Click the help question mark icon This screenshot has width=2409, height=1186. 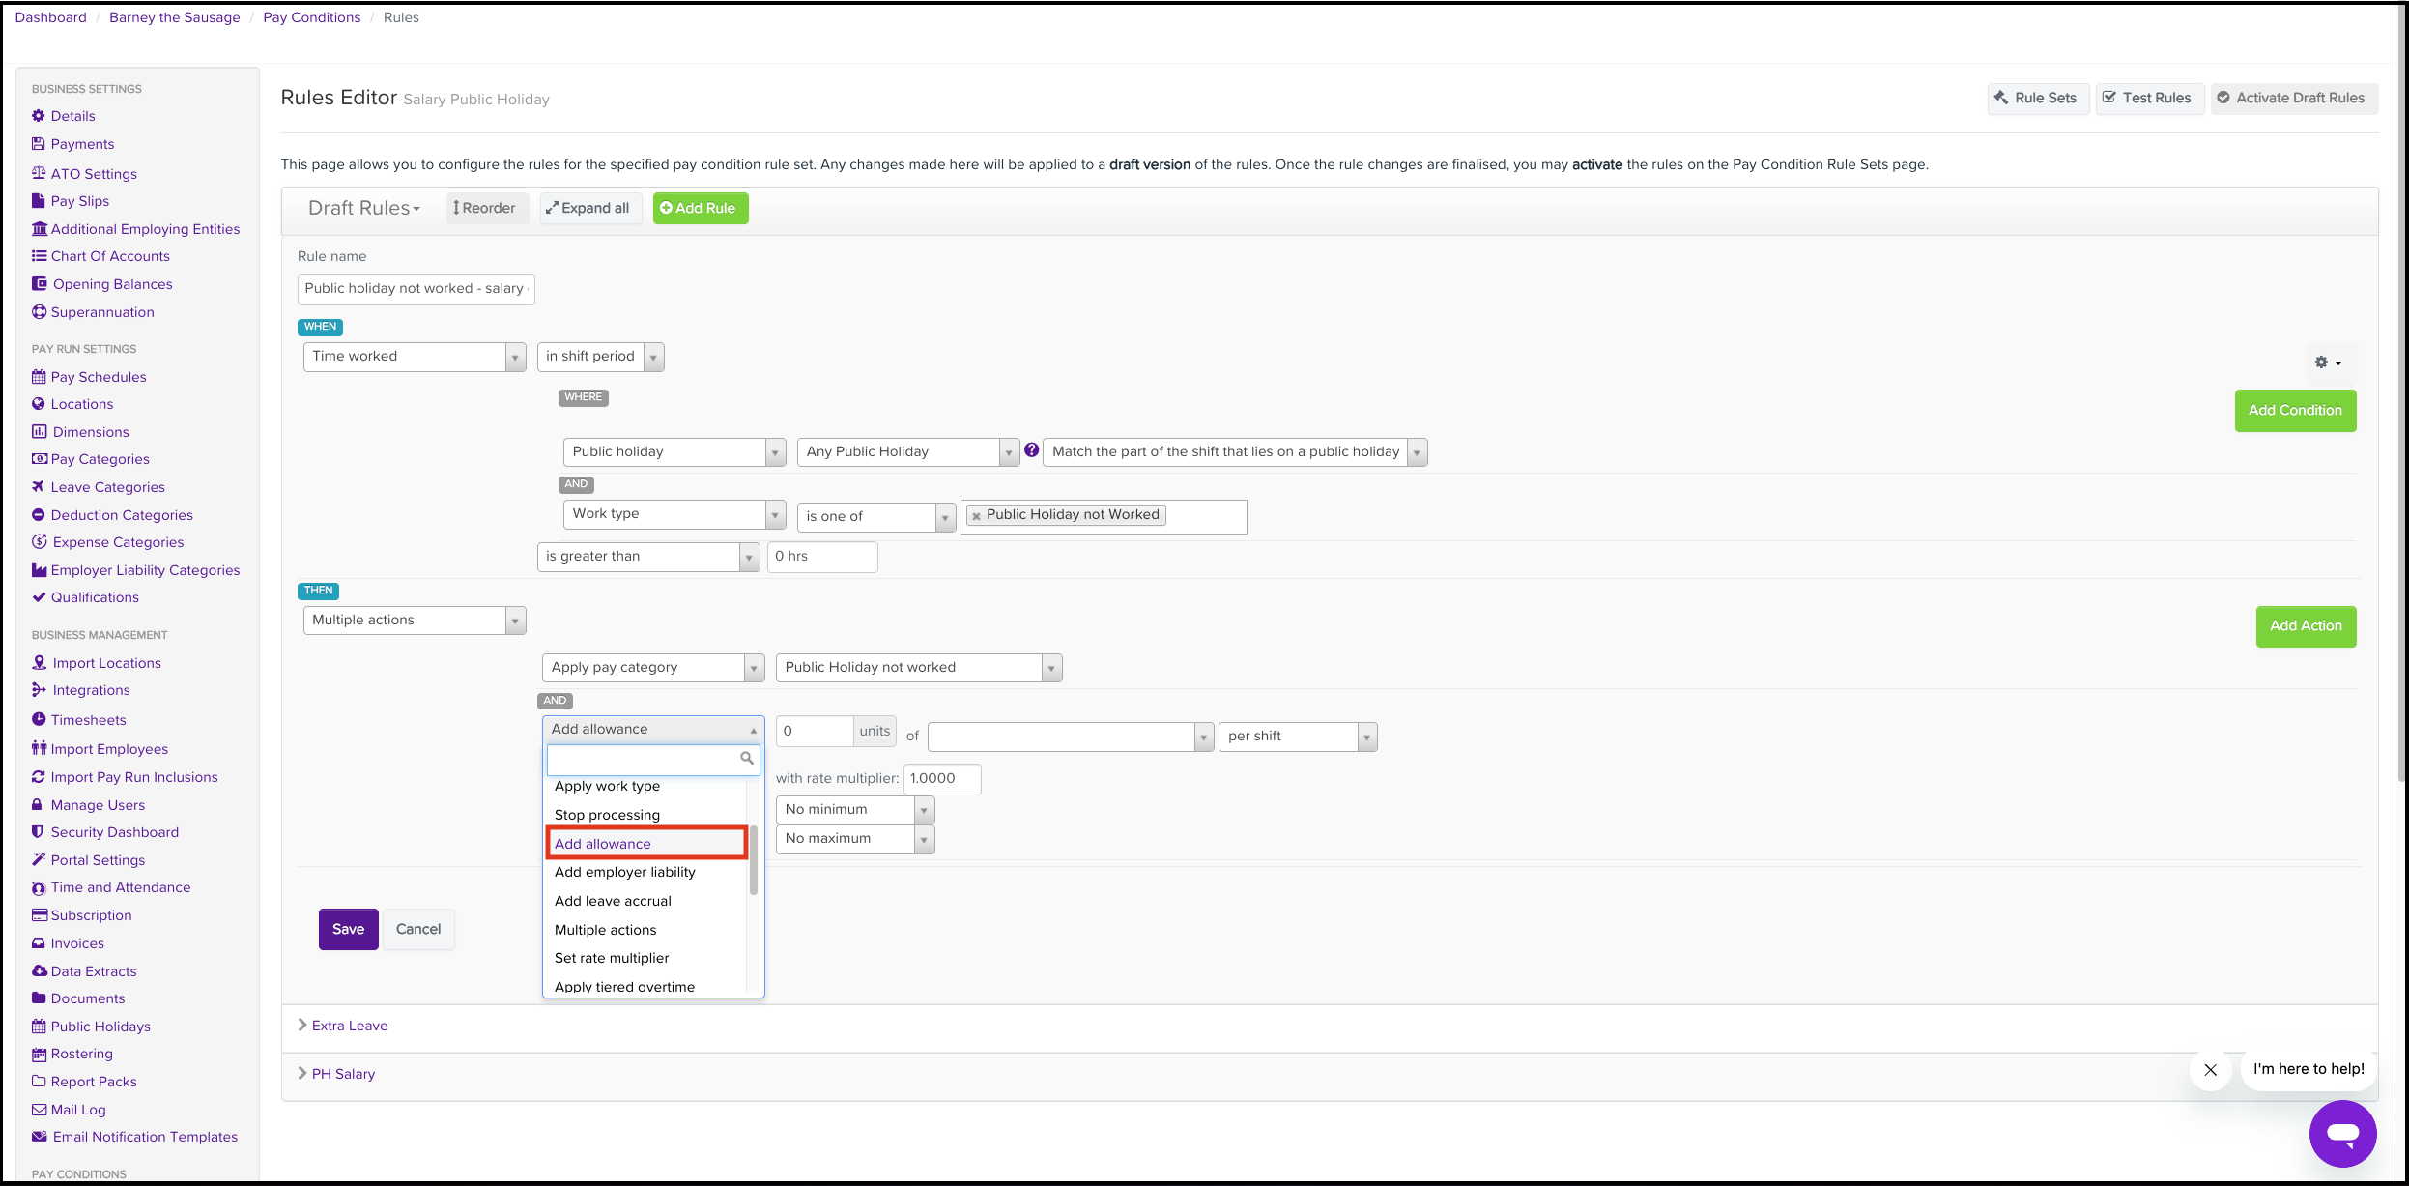pos(1031,450)
